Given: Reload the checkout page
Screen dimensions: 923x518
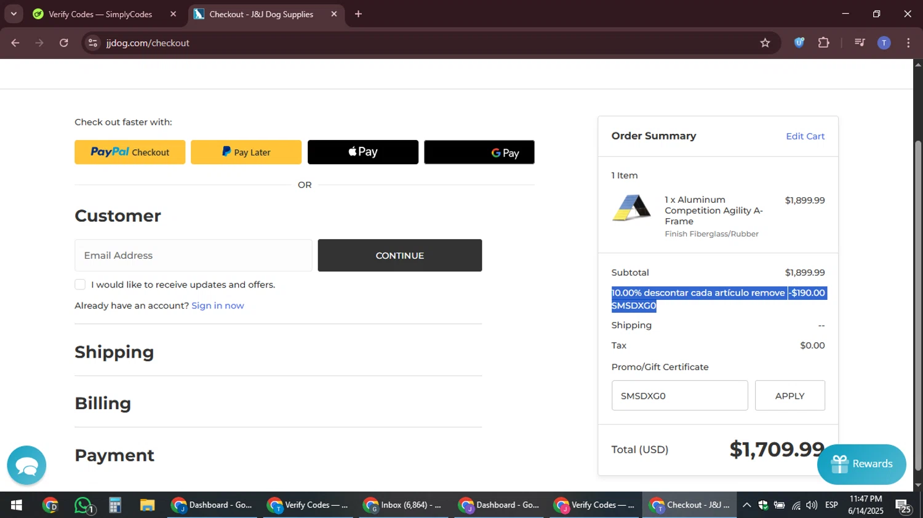Looking at the screenshot, I should pyautogui.click(x=64, y=43).
